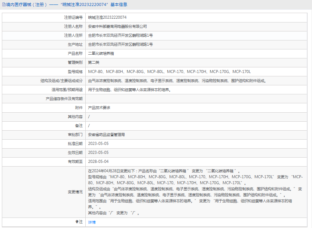Click the 第二类 value

point(94,63)
